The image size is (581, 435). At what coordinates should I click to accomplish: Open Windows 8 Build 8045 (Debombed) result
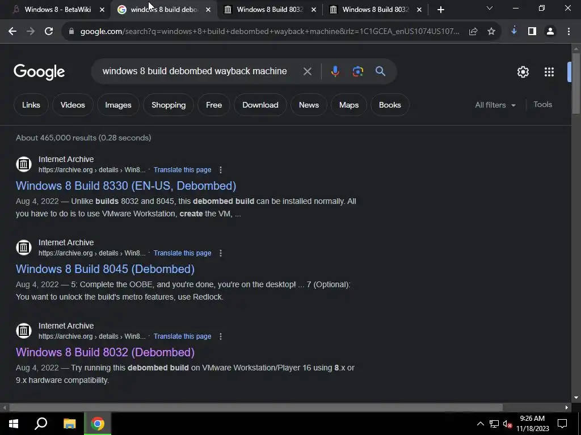click(x=105, y=269)
